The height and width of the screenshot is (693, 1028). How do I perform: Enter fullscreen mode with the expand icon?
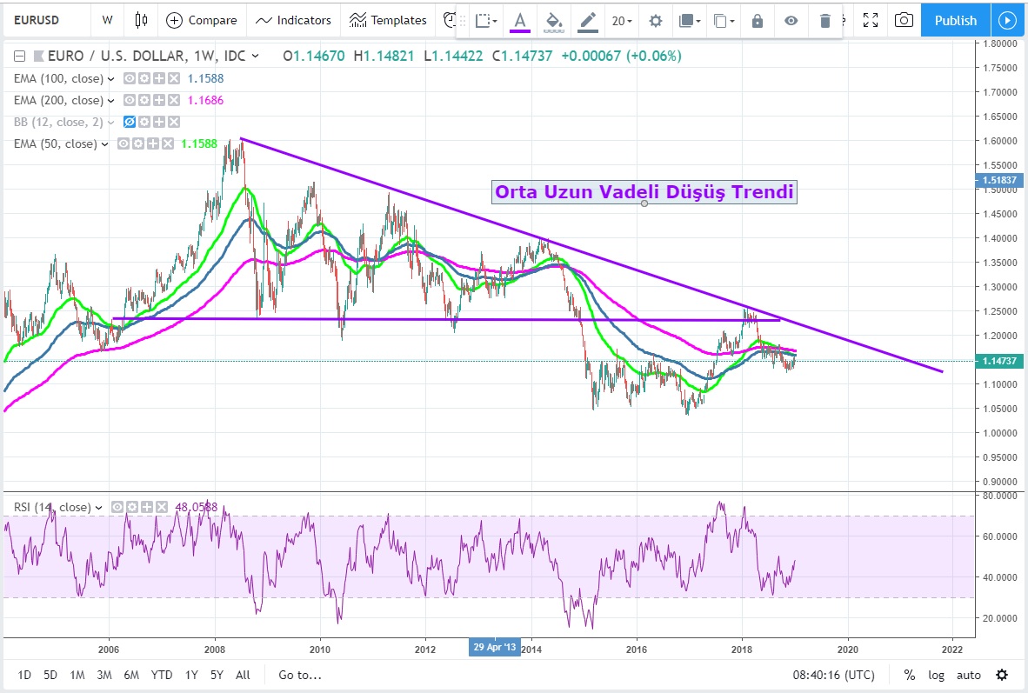(871, 20)
